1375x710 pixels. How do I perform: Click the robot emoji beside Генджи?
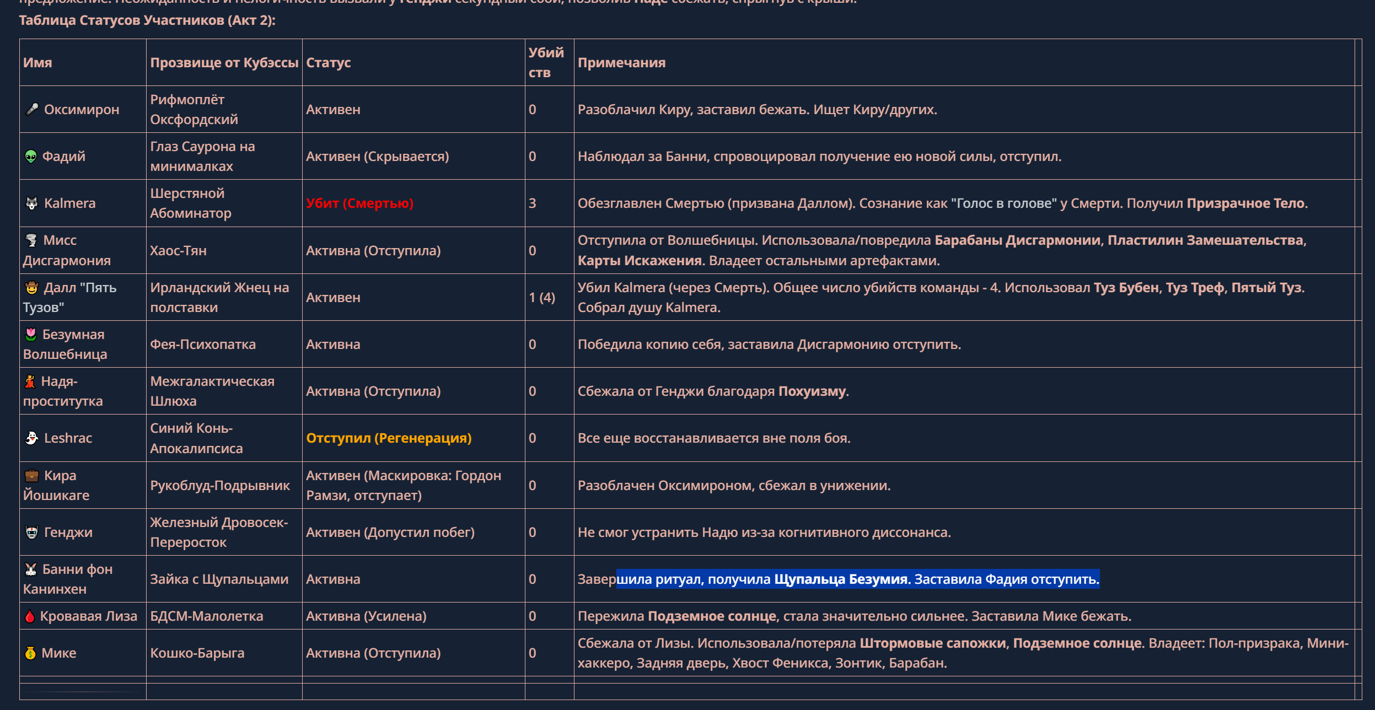pos(32,532)
